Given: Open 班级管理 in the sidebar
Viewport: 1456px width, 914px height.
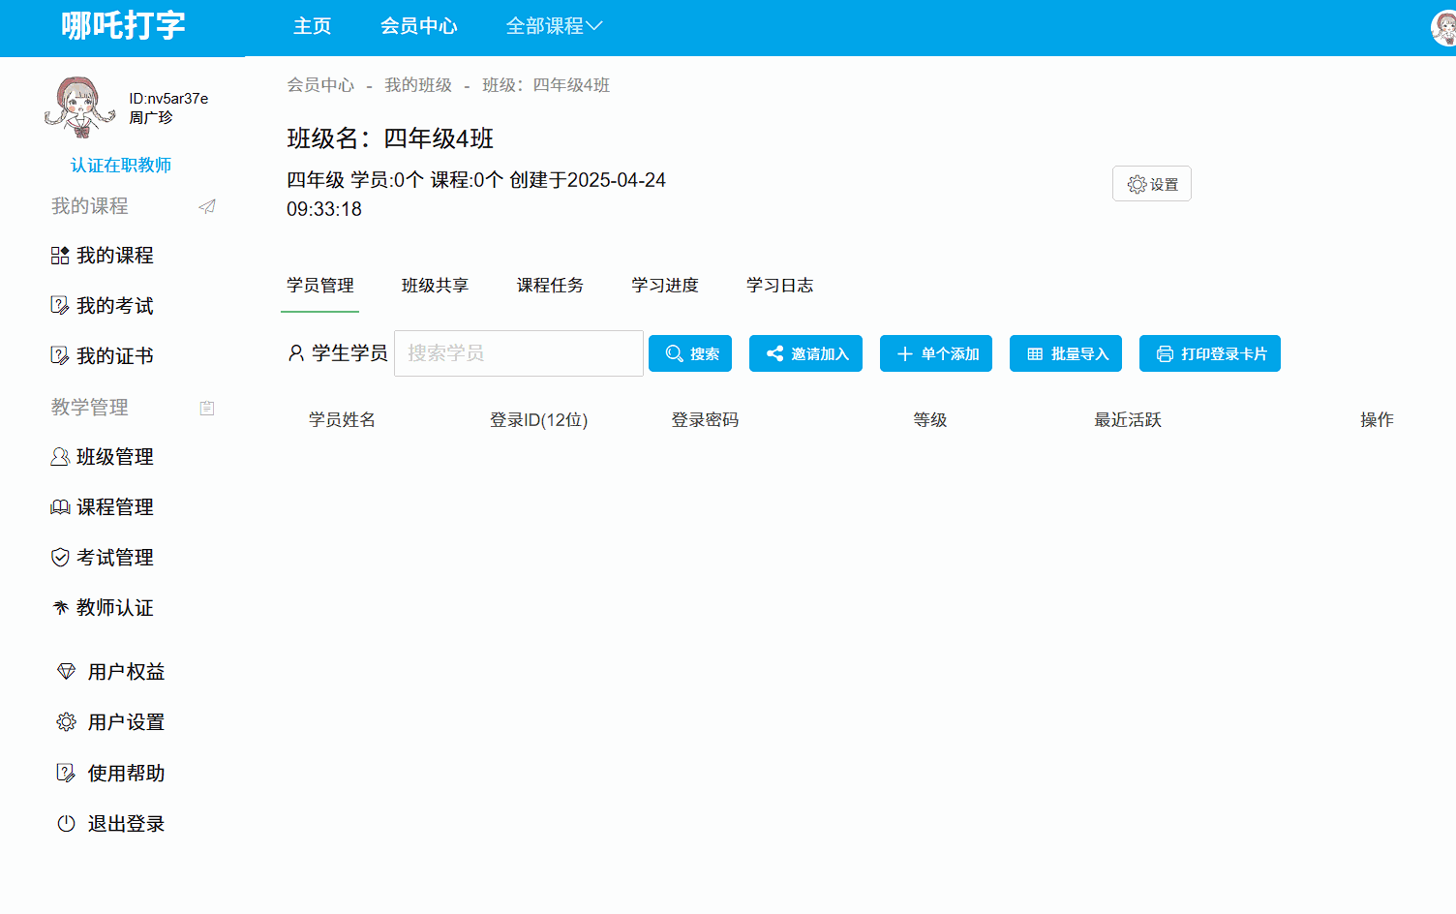Looking at the screenshot, I should point(114,457).
